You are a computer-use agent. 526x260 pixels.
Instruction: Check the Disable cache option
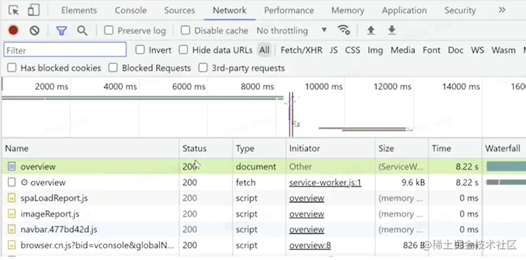[186, 31]
